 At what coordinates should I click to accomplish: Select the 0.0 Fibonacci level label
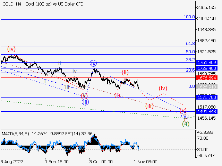[x=192, y=86]
